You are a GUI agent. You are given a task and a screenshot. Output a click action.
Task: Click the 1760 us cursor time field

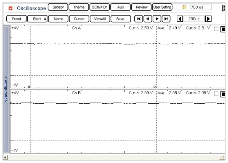(x=193, y=7)
